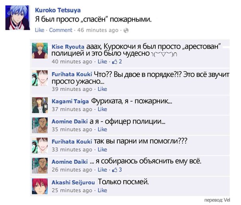Screen dimensions: 241x205
Task: Click the '46 minutes ago' post timestamp
Action: pyautogui.click(x=98, y=30)
